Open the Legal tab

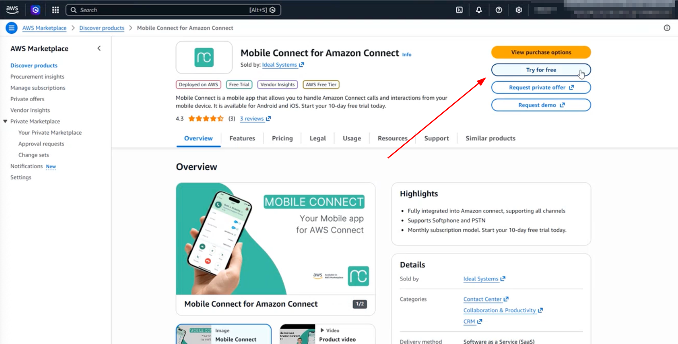[x=317, y=138]
